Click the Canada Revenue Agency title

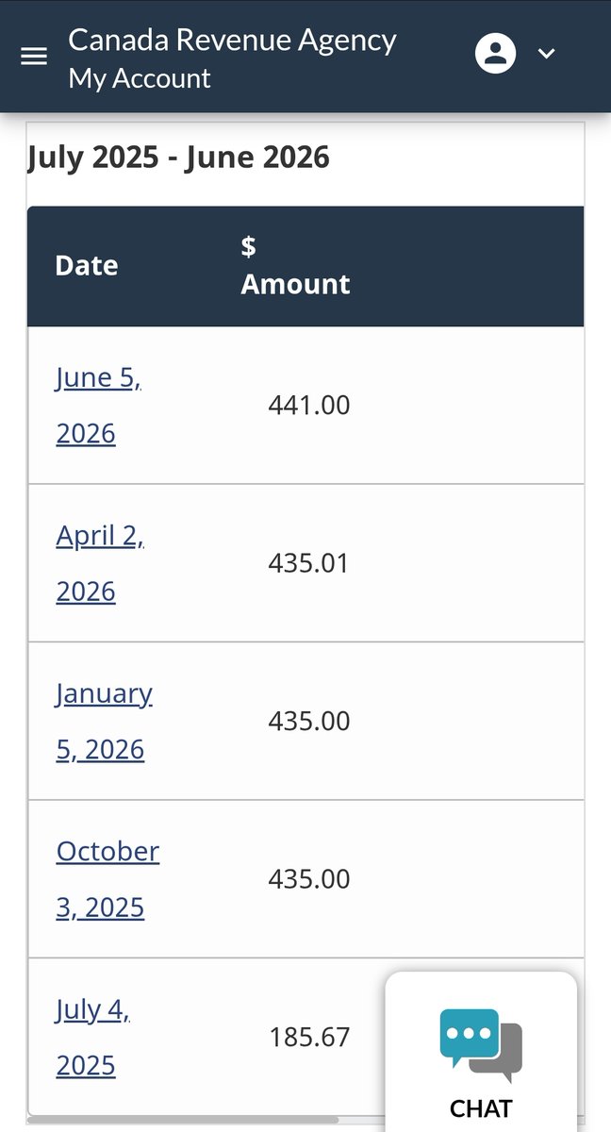232,40
